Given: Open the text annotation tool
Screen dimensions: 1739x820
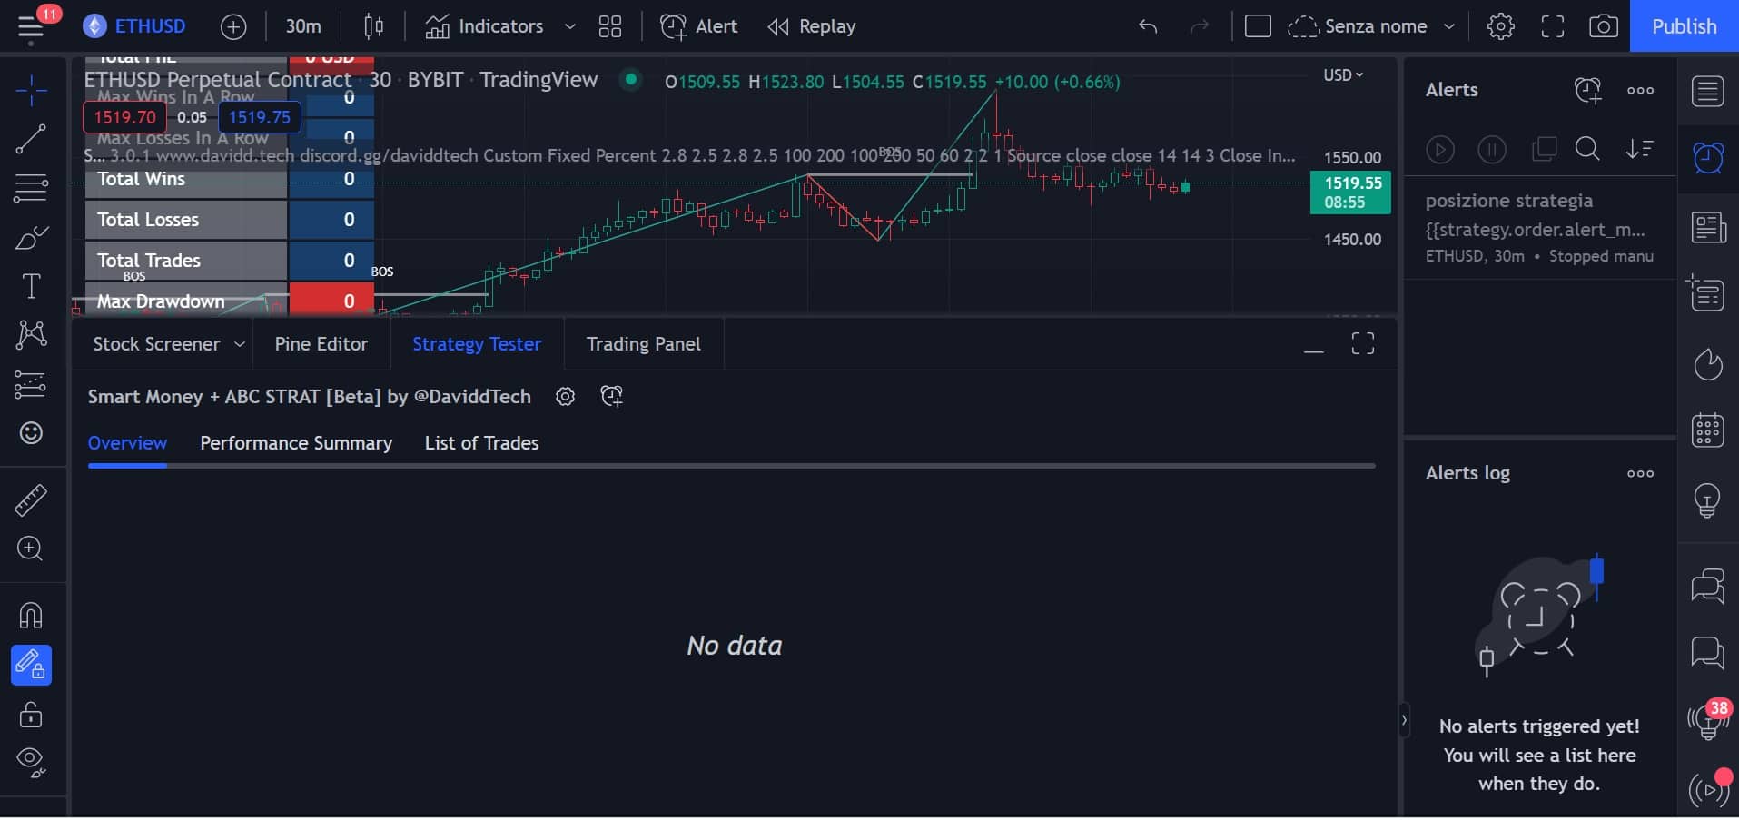Looking at the screenshot, I should click(x=31, y=286).
